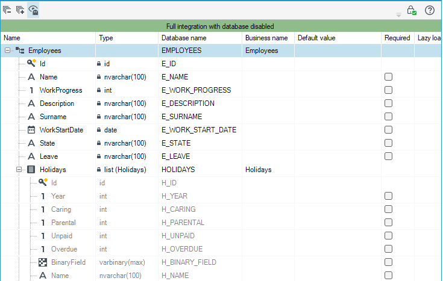The height and width of the screenshot is (281, 443).
Task: Click the E_WORK_START_DATE database name cell
Action: pyautogui.click(x=200, y=130)
